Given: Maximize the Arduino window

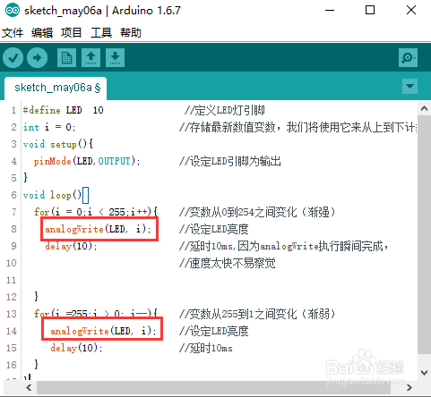Looking at the screenshot, I should click(370, 11).
